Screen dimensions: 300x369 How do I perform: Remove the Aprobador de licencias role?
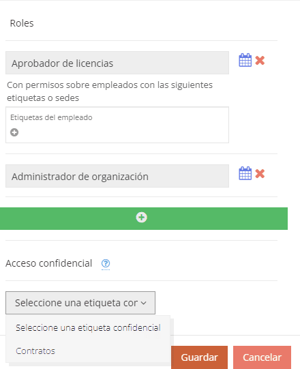pos(260,61)
